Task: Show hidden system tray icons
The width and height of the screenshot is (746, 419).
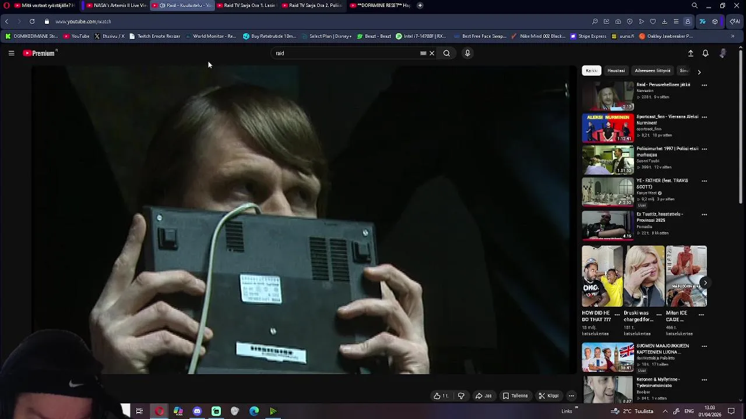Action: (x=665, y=411)
